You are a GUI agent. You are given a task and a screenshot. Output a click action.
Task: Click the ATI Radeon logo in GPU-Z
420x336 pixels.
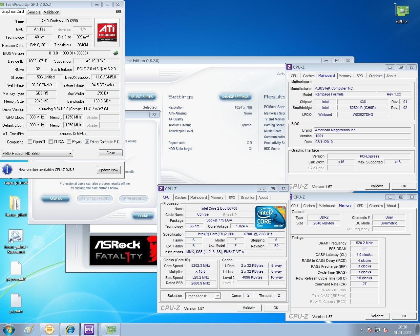point(107,32)
